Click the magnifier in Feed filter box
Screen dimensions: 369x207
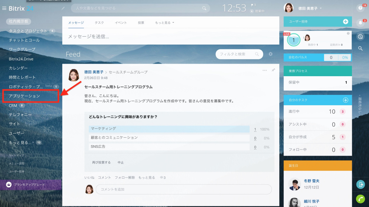[x=257, y=54]
